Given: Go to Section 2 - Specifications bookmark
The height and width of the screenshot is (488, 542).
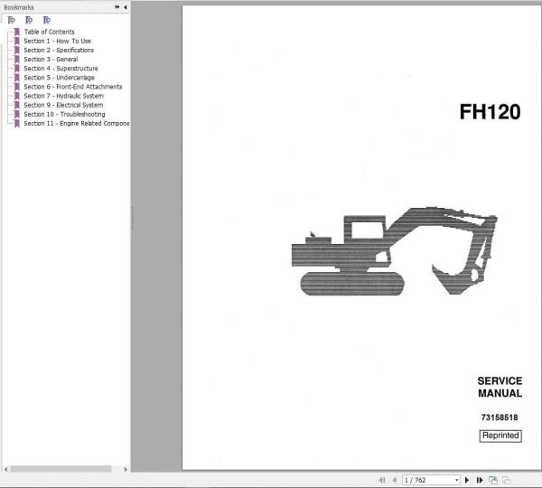Looking at the screenshot, I should pyautogui.click(x=59, y=50).
